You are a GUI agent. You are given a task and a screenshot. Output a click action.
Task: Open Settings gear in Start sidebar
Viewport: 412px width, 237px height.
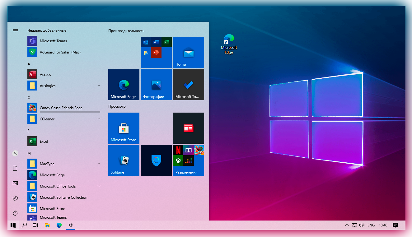(x=15, y=198)
